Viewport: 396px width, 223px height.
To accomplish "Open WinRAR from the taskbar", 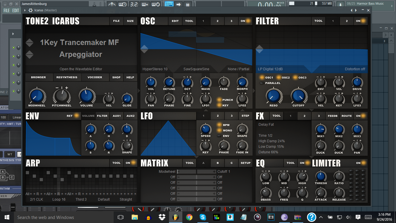I will click(x=298, y=217).
